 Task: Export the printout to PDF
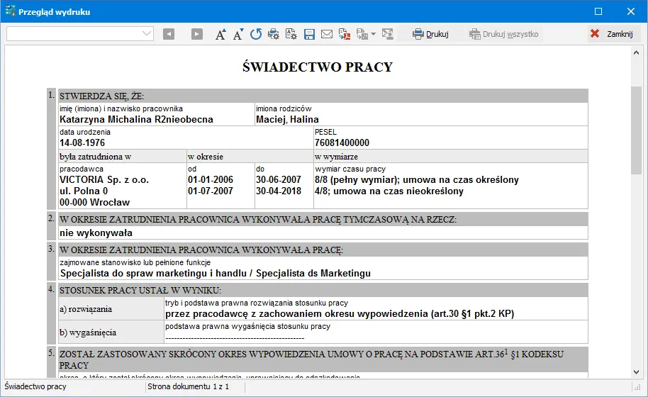[x=345, y=34]
